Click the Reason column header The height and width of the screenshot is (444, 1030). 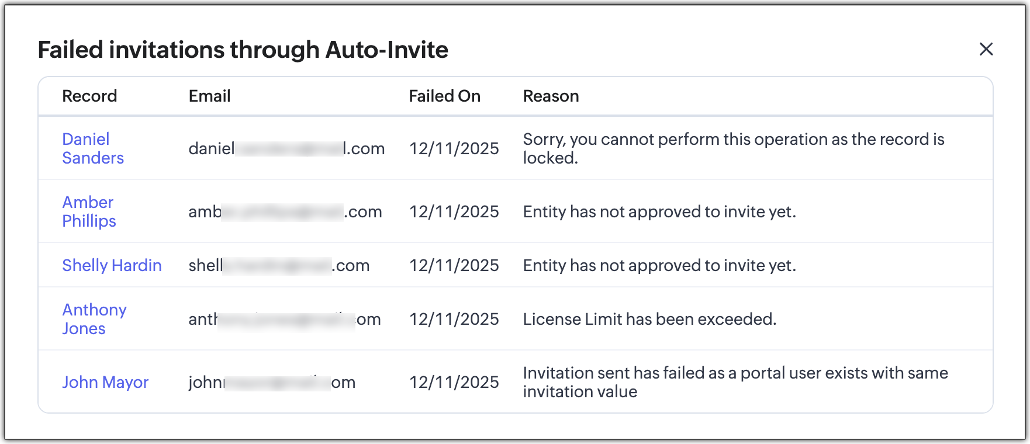tap(551, 96)
